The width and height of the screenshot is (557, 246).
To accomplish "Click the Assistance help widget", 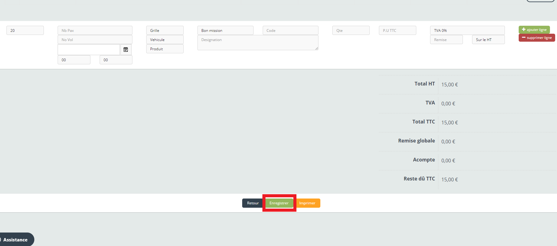I will (16, 240).
